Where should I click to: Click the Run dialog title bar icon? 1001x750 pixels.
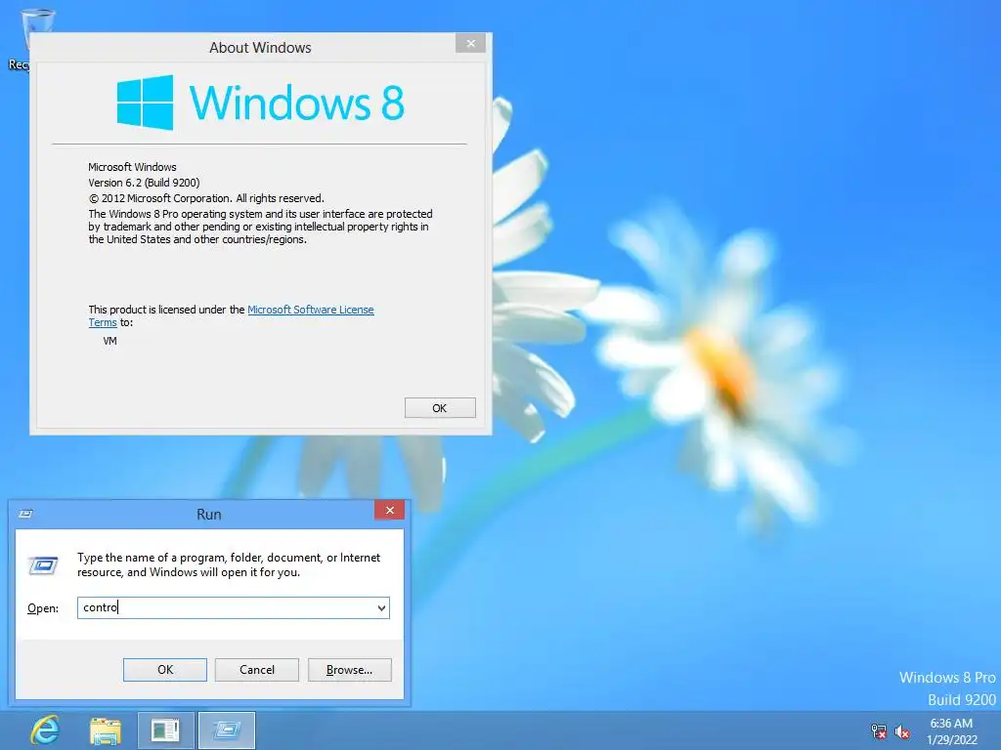click(x=26, y=514)
